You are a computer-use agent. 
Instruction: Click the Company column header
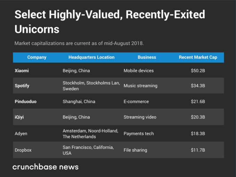pyautogui.click(x=37, y=57)
